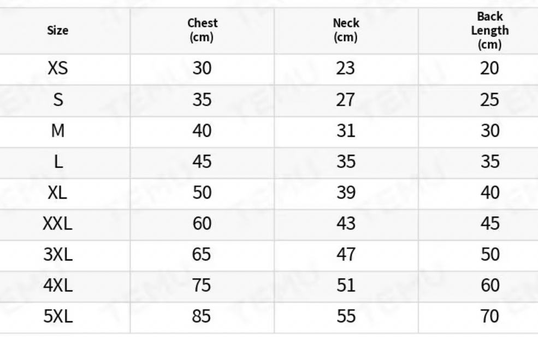Screen dimensions: 538x337
Task: Click back length 70 for 5XL
Action: click(490, 317)
